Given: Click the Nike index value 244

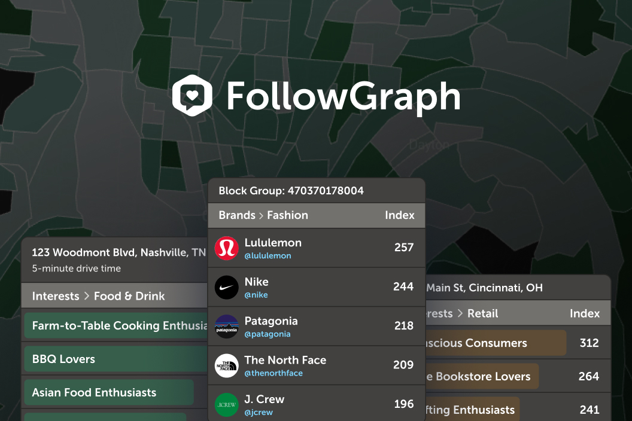Looking at the screenshot, I should 403,286.
